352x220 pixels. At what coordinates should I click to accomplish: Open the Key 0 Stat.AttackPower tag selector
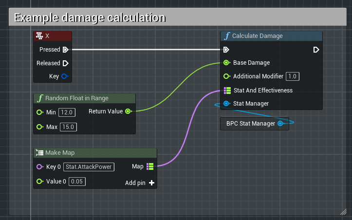(x=89, y=167)
